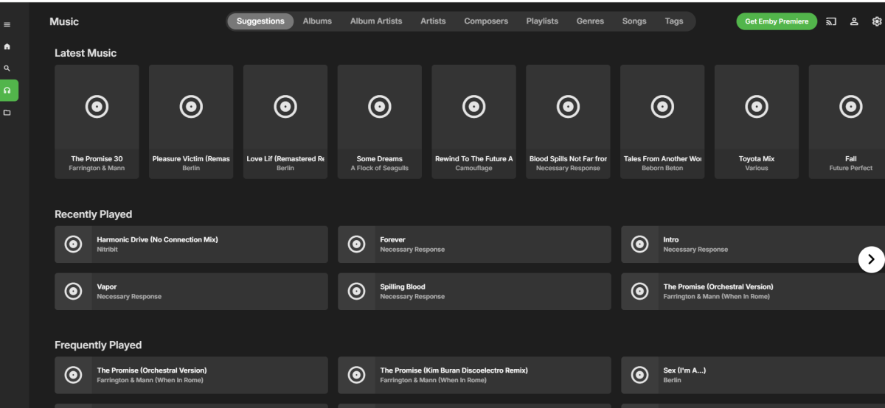This screenshot has height=408, width=885.
Task: Switch to the Playlists tab
Action: coord(542,21)
